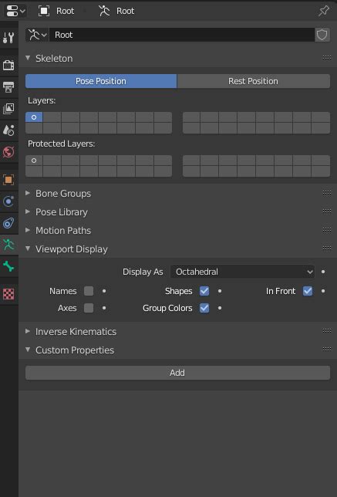Screen dimensions: 337x497
Task: Open the World properties tab (globe icon)
Action: tap(8, 152)
